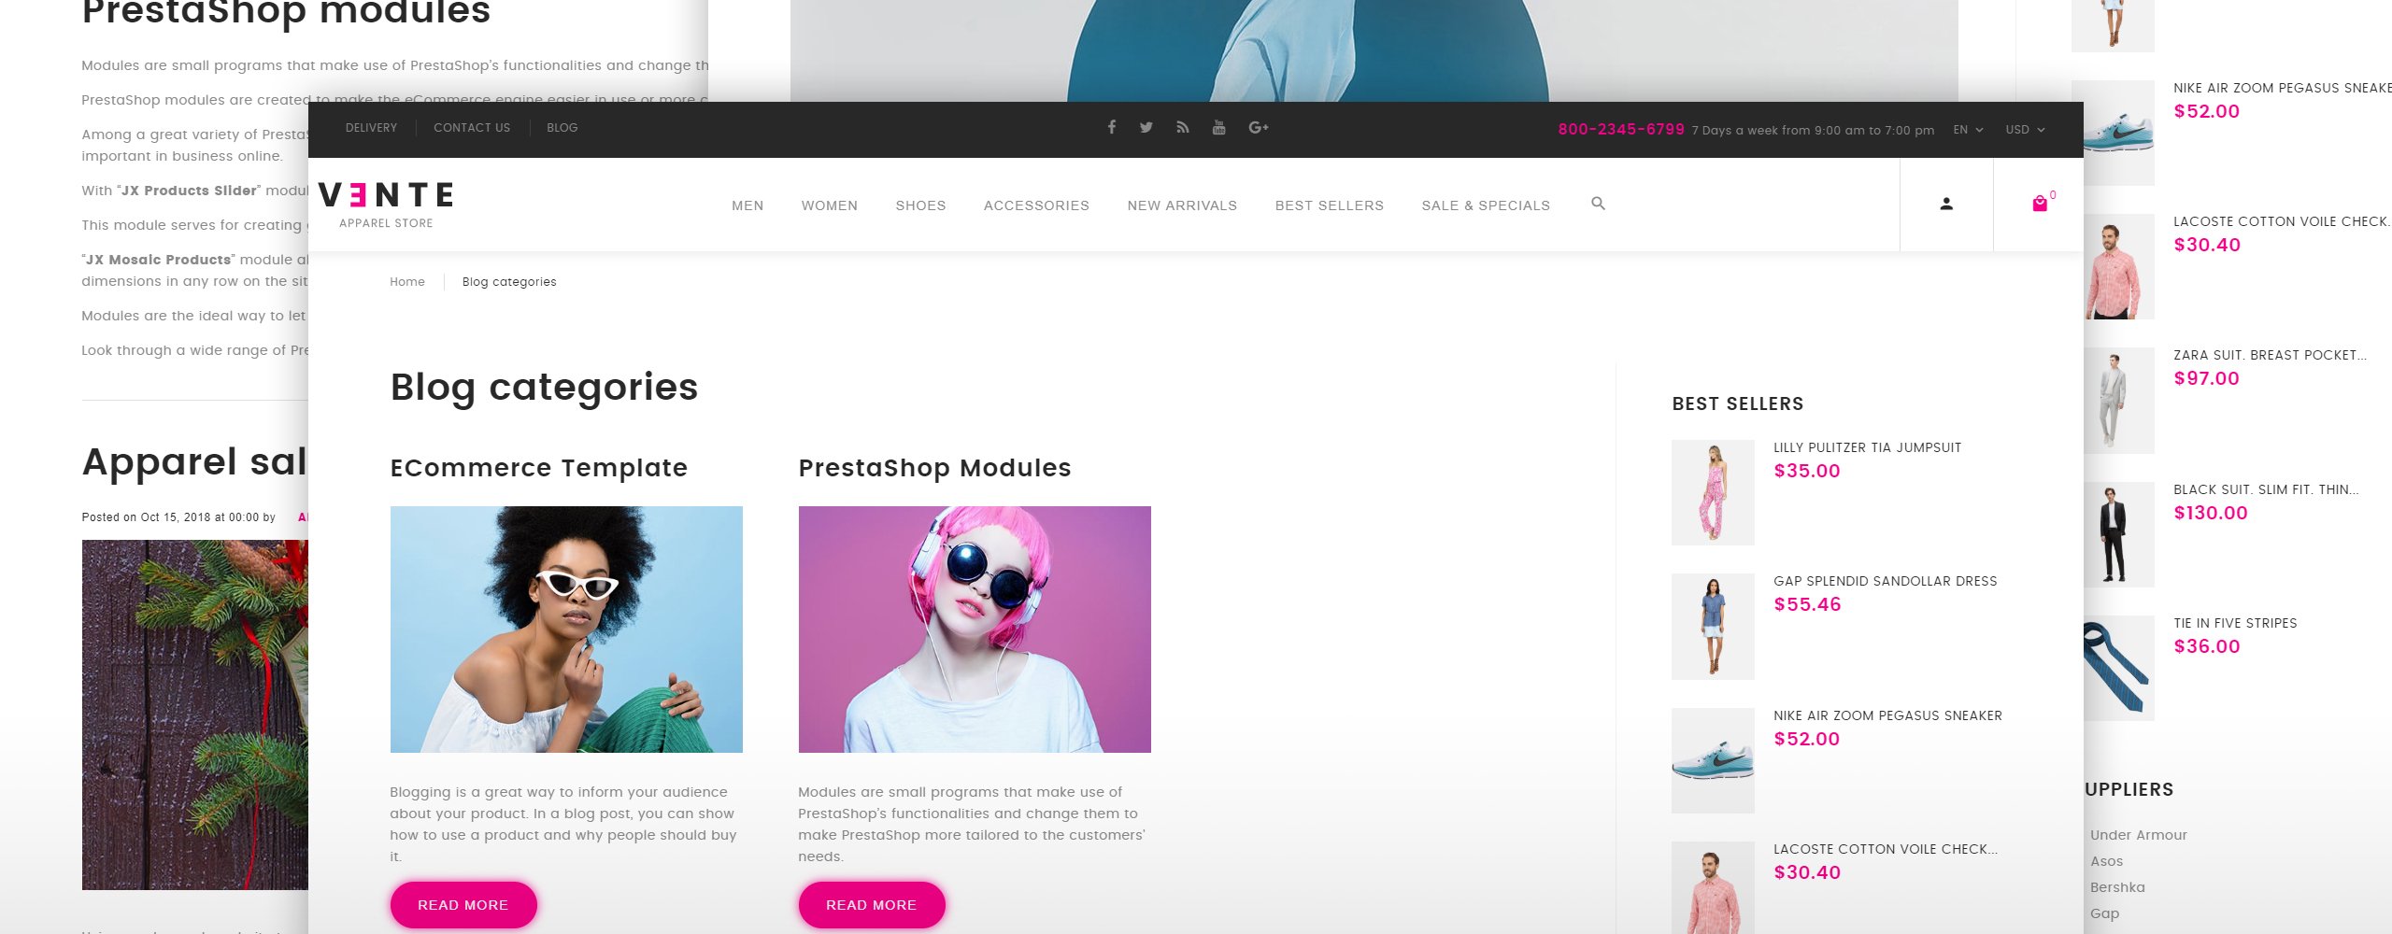The image size is (2392, 934).
Task: Select the SALE & SPECIALS menu
Action: pos(1486,205)
